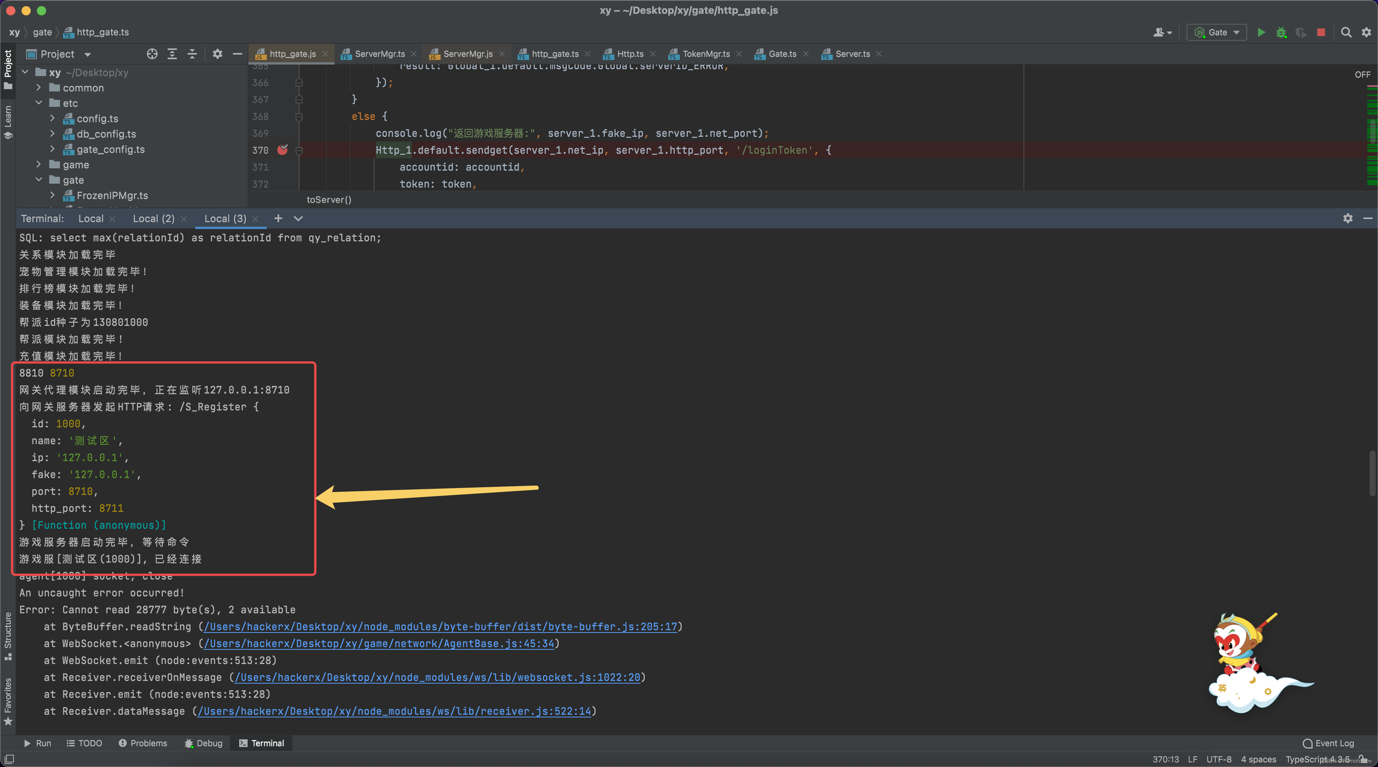1378x767 pixels.
Task: Switch to Gate.ts editor tab
Action: 782,54
